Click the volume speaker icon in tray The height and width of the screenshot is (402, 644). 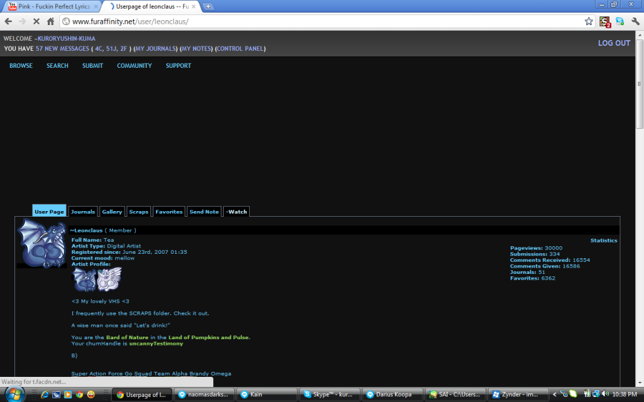tap(604, 394)
